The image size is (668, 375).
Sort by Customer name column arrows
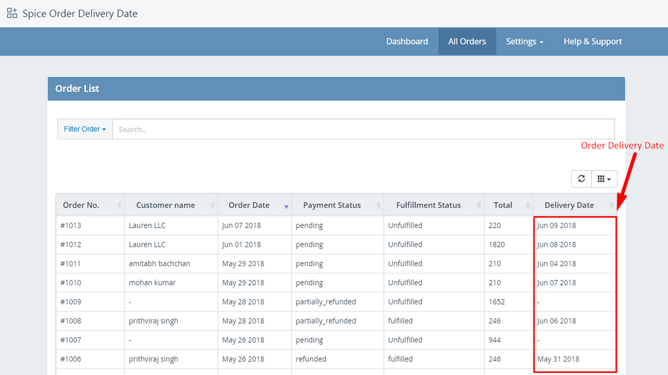(213, 205)
